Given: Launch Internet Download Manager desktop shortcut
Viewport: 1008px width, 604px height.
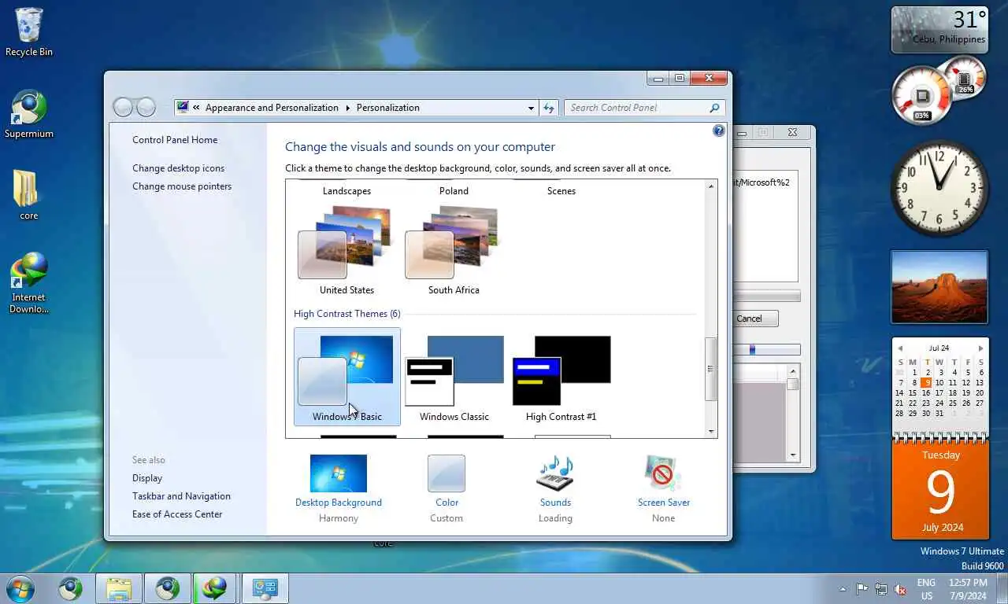Looking at the screenshot, I should [29, 283].
